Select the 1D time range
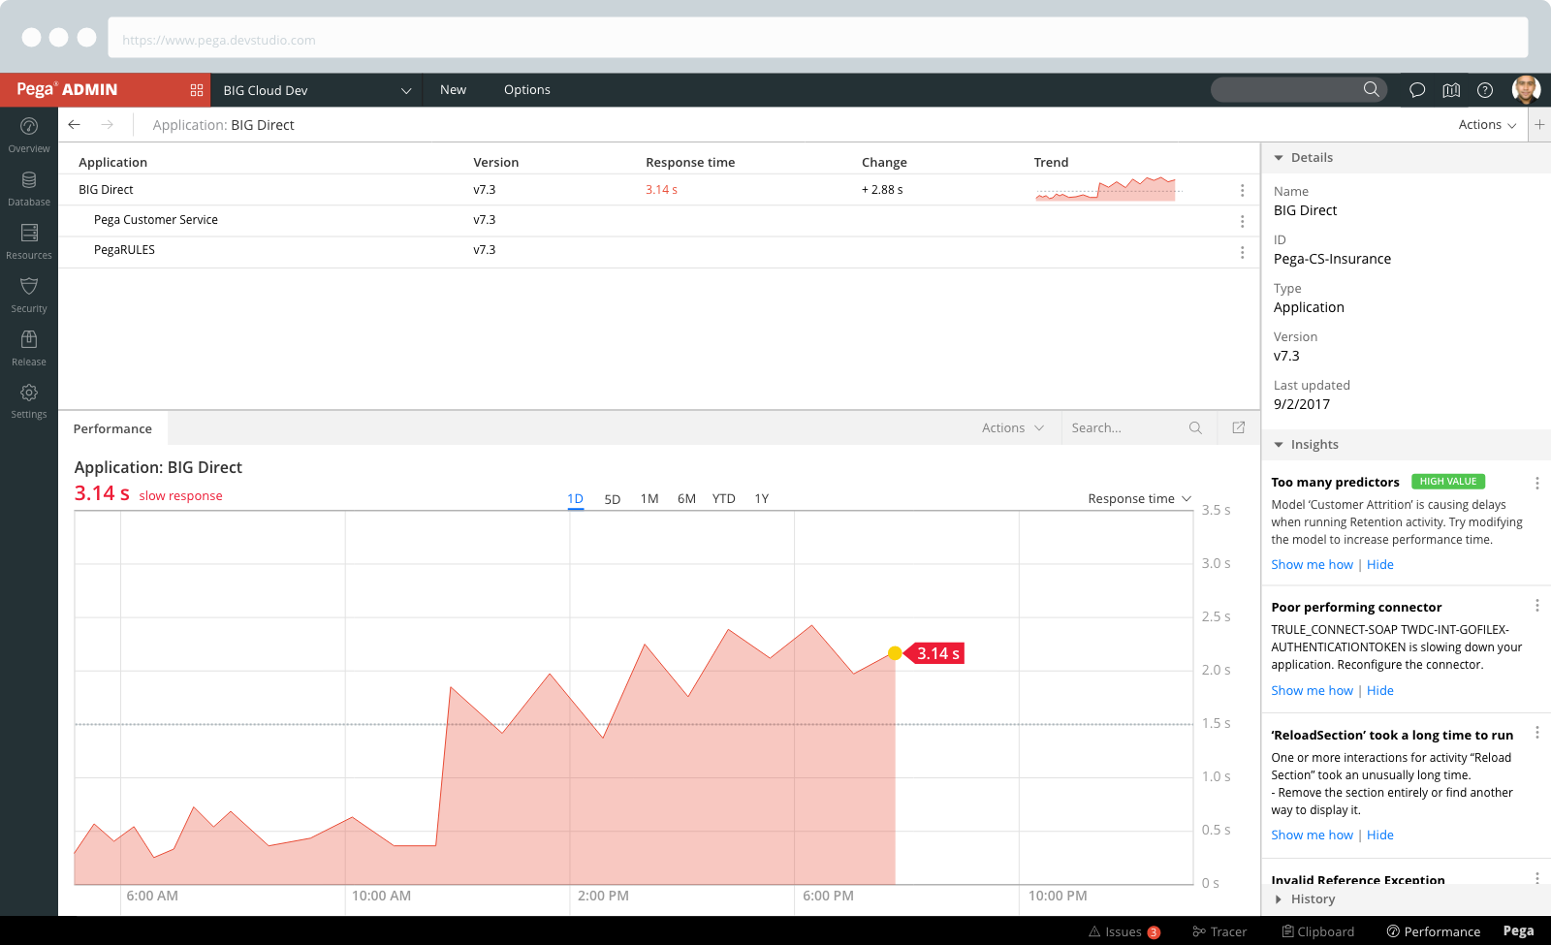This screenshot has width=1551, height=945. coord(575,499)
